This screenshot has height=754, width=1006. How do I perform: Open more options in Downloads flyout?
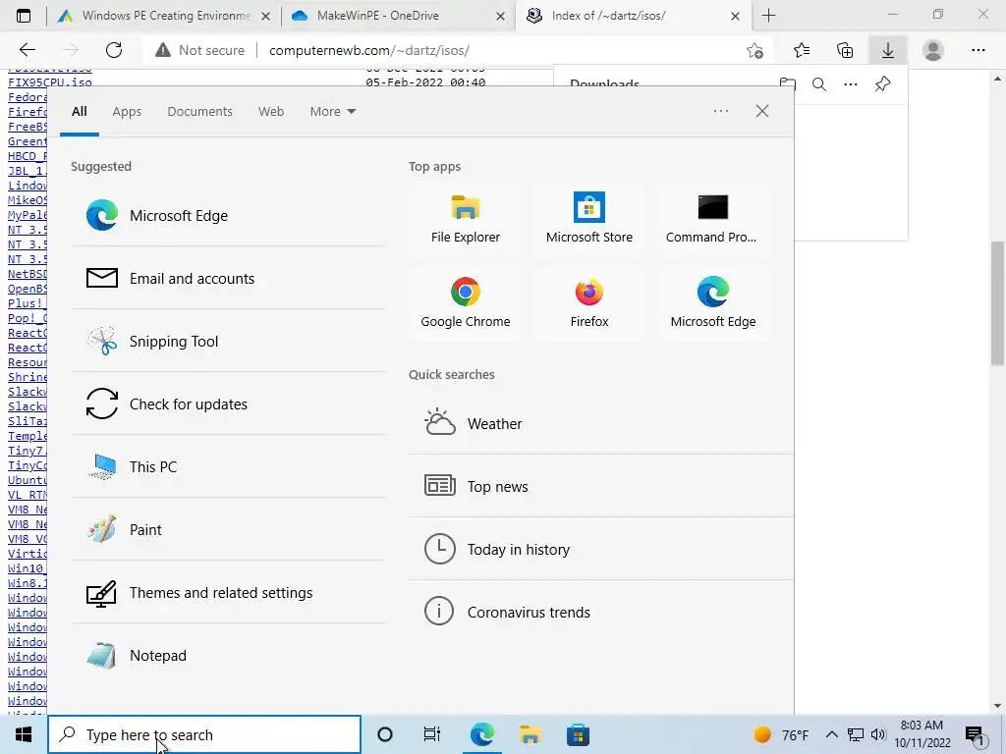(851, 84)
